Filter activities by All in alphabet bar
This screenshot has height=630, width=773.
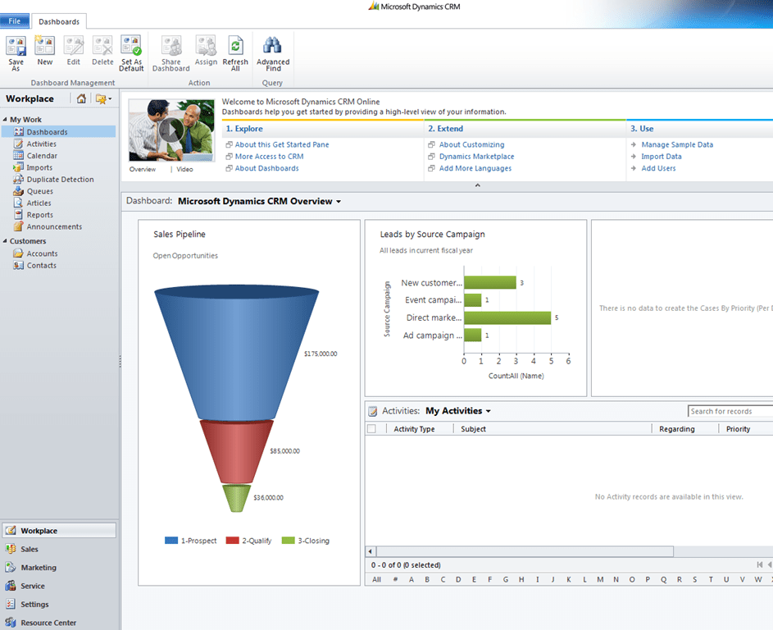tap(376, 580)
